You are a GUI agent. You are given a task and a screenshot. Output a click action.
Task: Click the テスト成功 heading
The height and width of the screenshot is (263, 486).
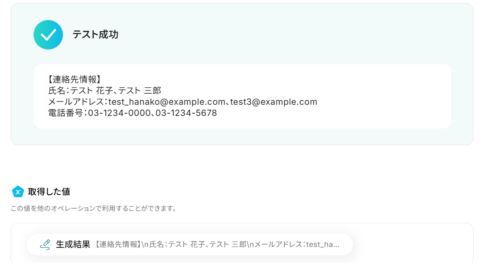(x=95, y=35)
